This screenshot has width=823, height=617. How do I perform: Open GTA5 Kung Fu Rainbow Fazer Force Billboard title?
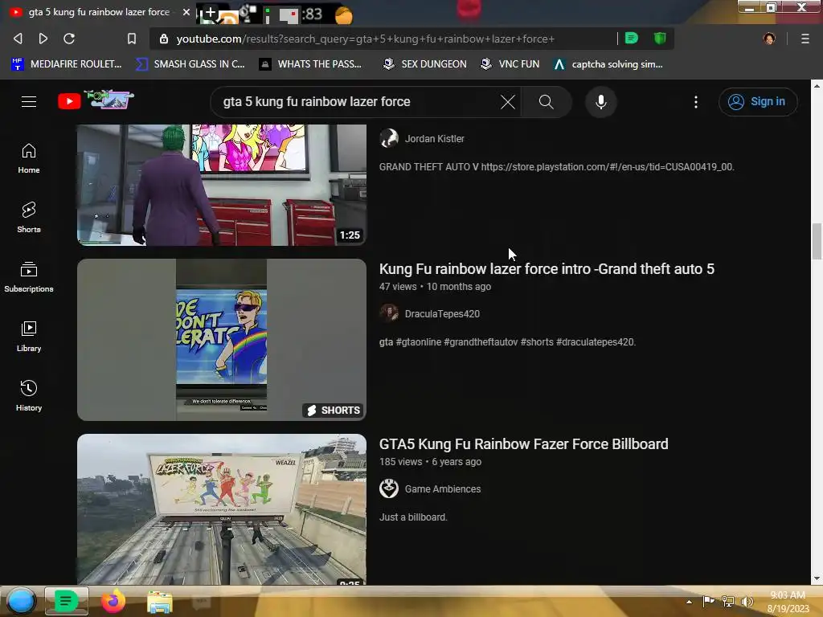[523, 443]
